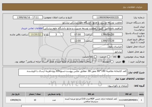The height and width of the screenshot is (107, 152).
Task: Click the تعداد / مقدار column header
Action: [x=35, y=94]
